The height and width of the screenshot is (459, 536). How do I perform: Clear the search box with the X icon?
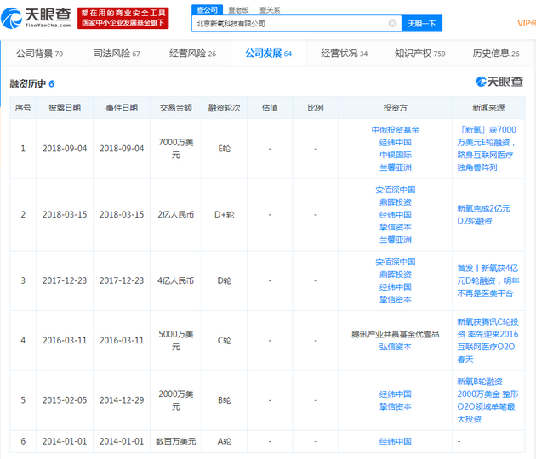tap(392, 24)
